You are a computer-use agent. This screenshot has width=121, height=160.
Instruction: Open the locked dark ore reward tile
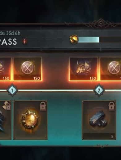[x=99, y=120]
